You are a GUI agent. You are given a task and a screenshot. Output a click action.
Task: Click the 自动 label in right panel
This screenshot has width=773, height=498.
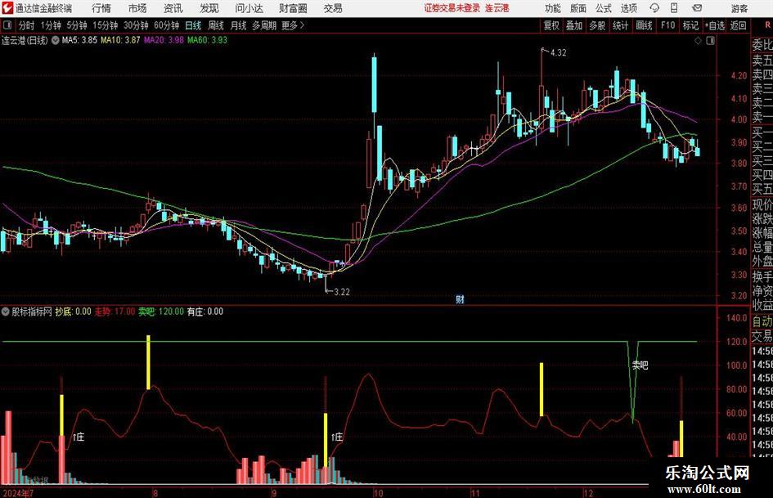pyautogui.click(x=762, y=321)
